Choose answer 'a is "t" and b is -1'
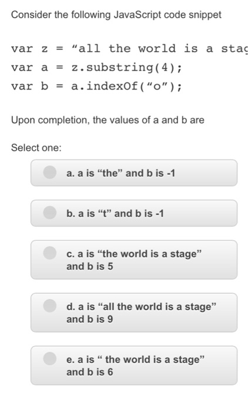 pos(115,213)
